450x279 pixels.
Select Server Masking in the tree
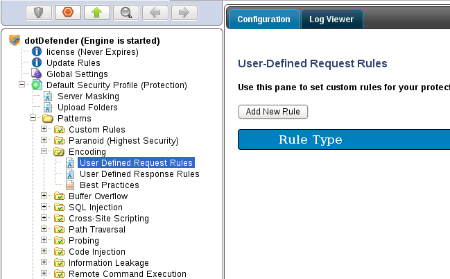pos(88,96)
